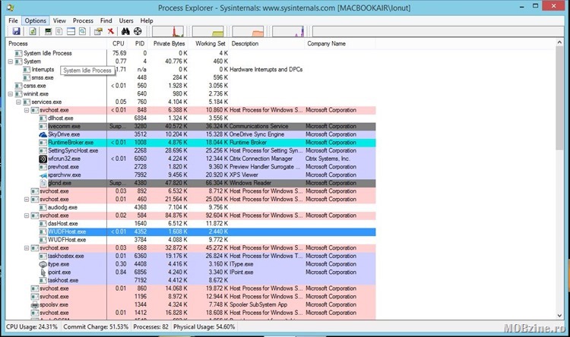
Task: Open the Find menu
Action: [x=106, y=20]
